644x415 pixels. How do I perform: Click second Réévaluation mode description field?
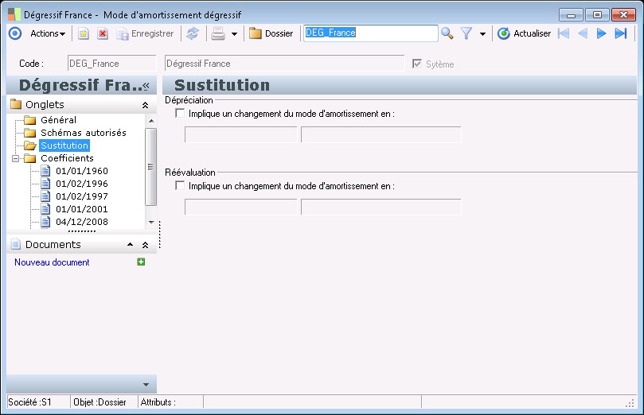(381, 207)
